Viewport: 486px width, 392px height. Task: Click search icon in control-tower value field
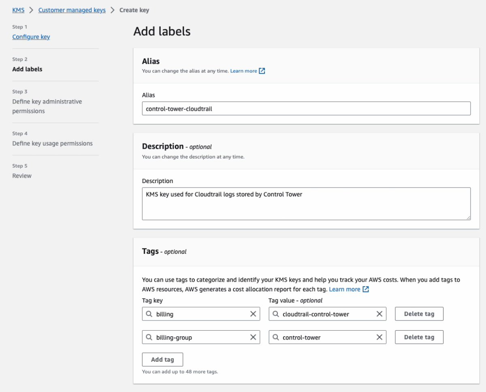[x=275, y=337]
